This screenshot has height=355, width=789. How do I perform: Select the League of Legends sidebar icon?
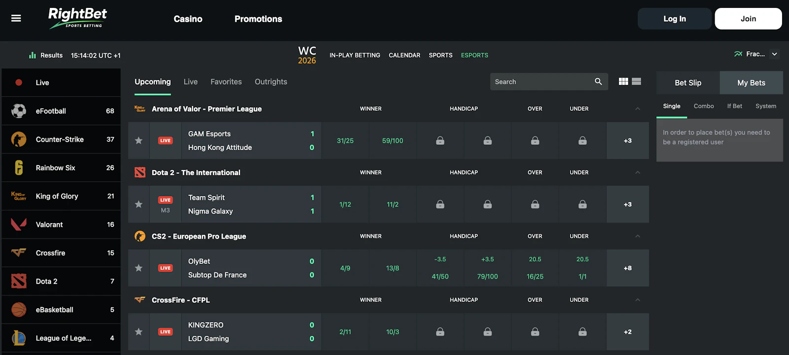[19, 338]
